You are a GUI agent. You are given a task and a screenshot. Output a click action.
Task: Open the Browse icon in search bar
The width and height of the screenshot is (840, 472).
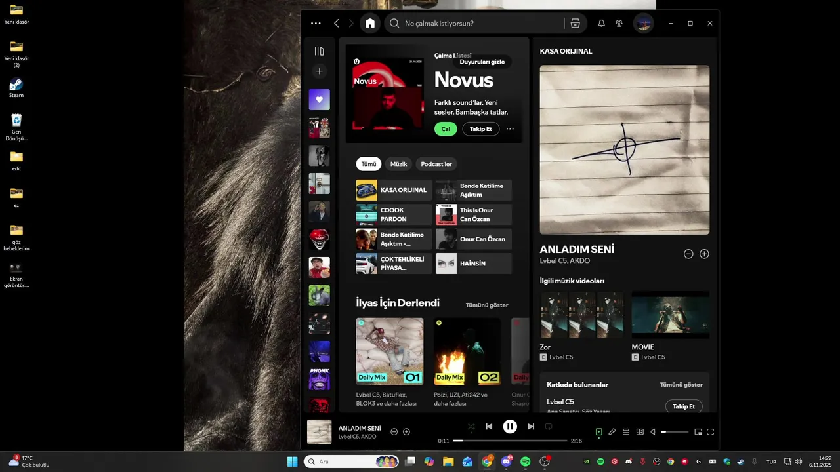(x=576, y=23)
